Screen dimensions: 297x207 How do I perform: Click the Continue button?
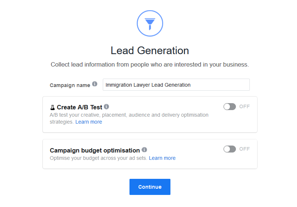click(x=150, y=187)
